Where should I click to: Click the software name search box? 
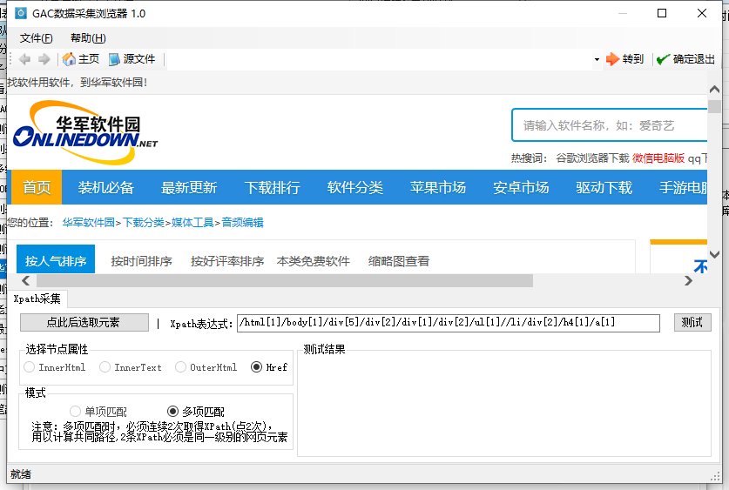tap(609, 125)
